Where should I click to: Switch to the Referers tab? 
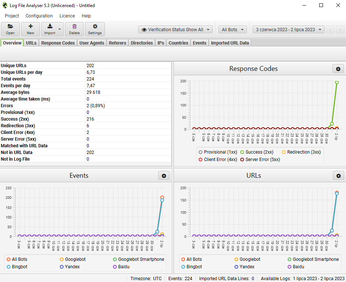[x=117, y=43]
